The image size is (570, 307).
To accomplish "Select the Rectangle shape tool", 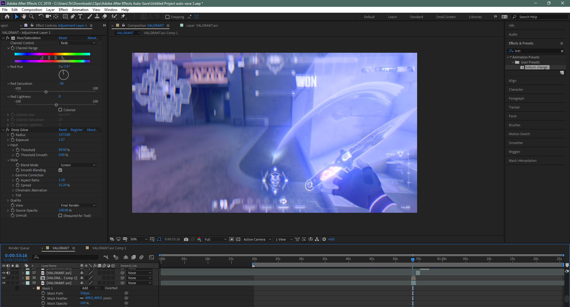I will [65, 17].
